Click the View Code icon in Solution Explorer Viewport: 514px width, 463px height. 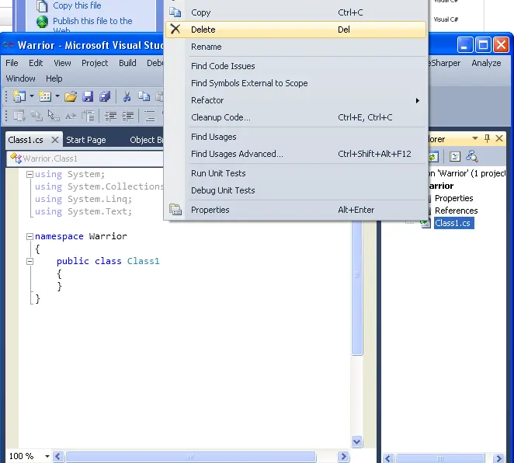click(x=455, y=157)
